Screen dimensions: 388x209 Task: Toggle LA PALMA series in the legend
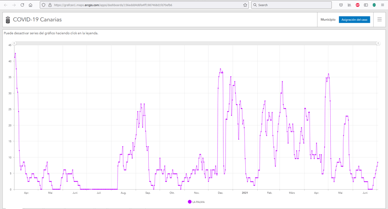(196, 202)
